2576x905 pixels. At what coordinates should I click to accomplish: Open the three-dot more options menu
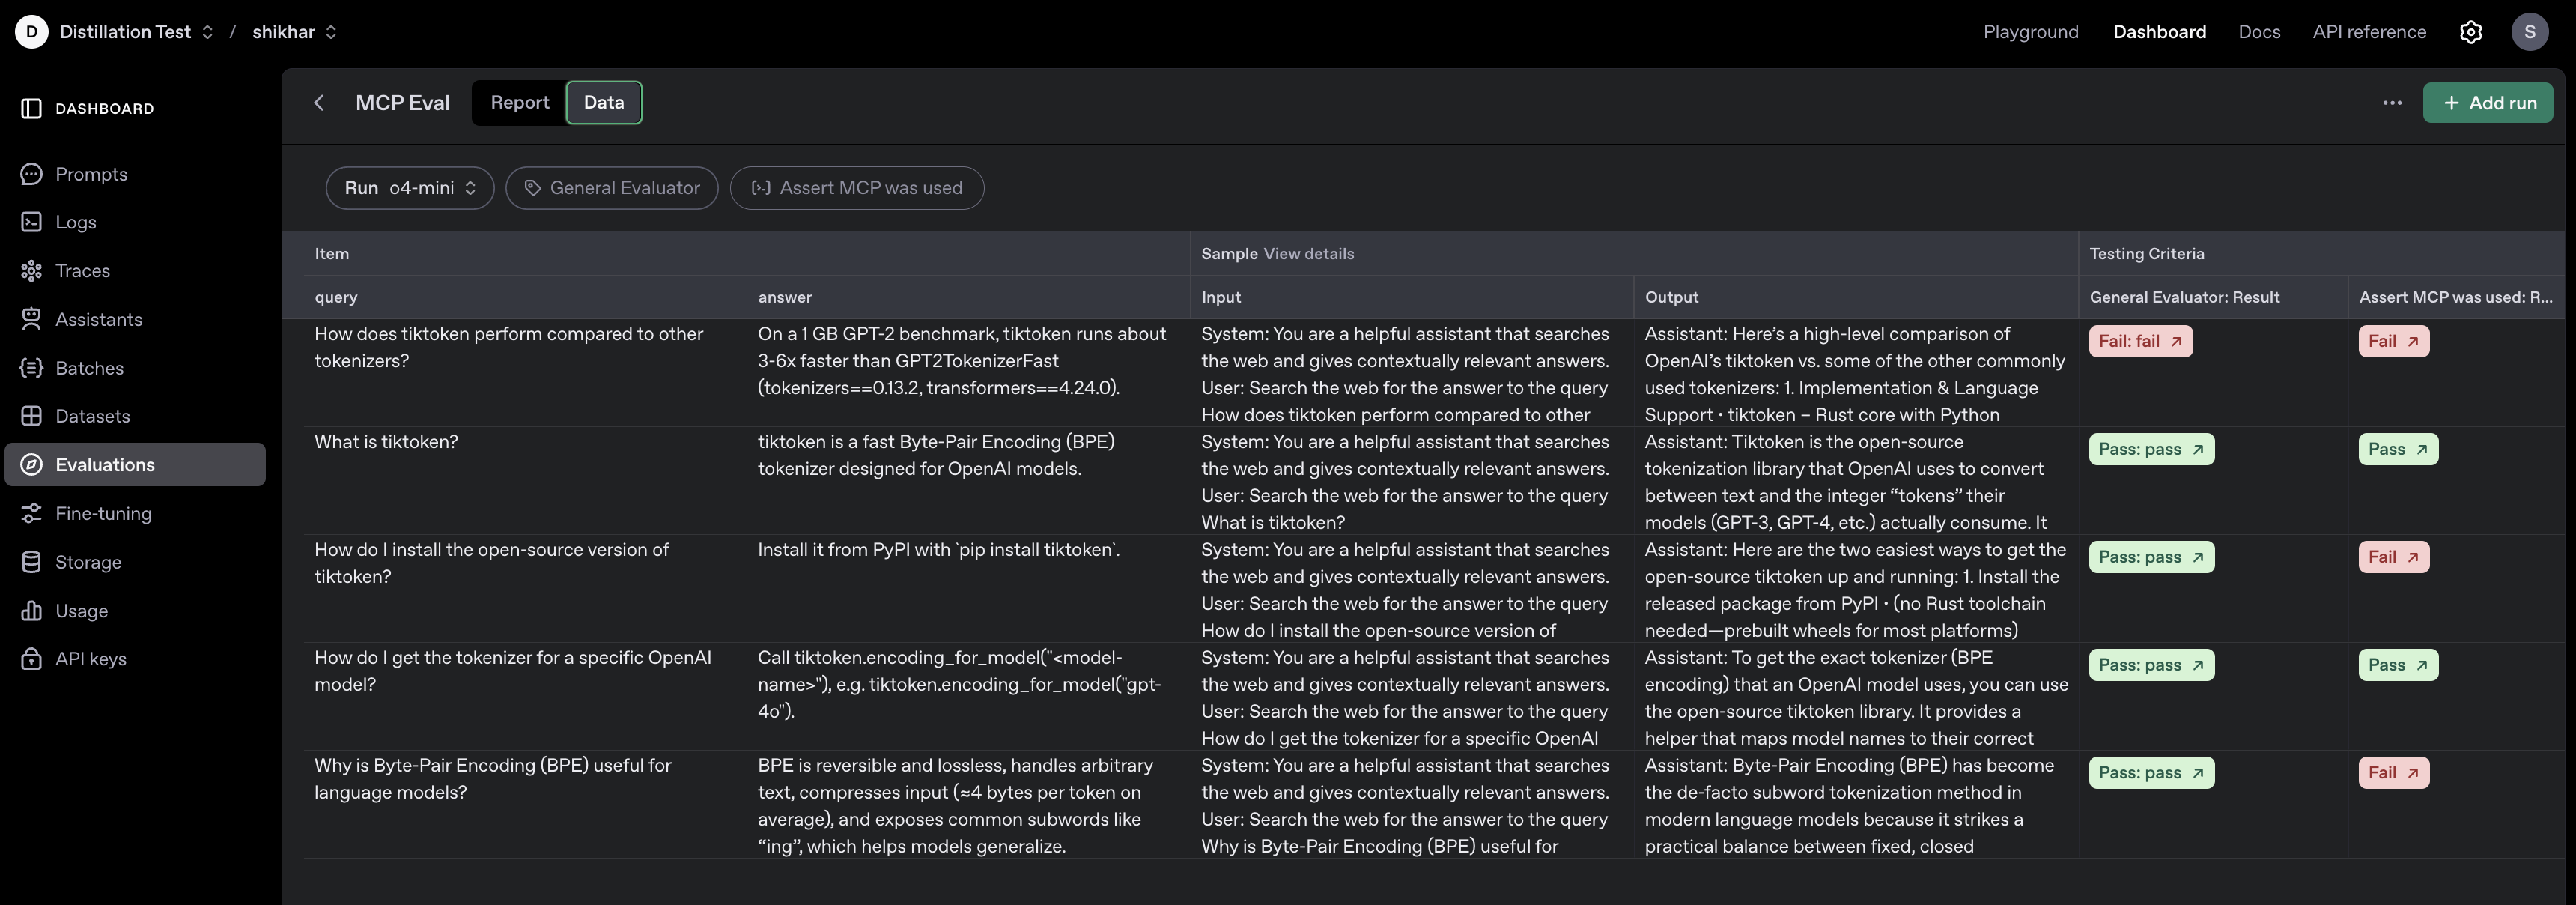[2391, 103]
